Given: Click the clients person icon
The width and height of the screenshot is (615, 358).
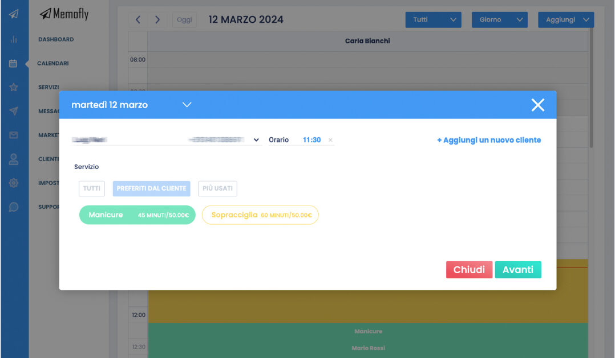Looking at the screenshot, I should 14,159.
